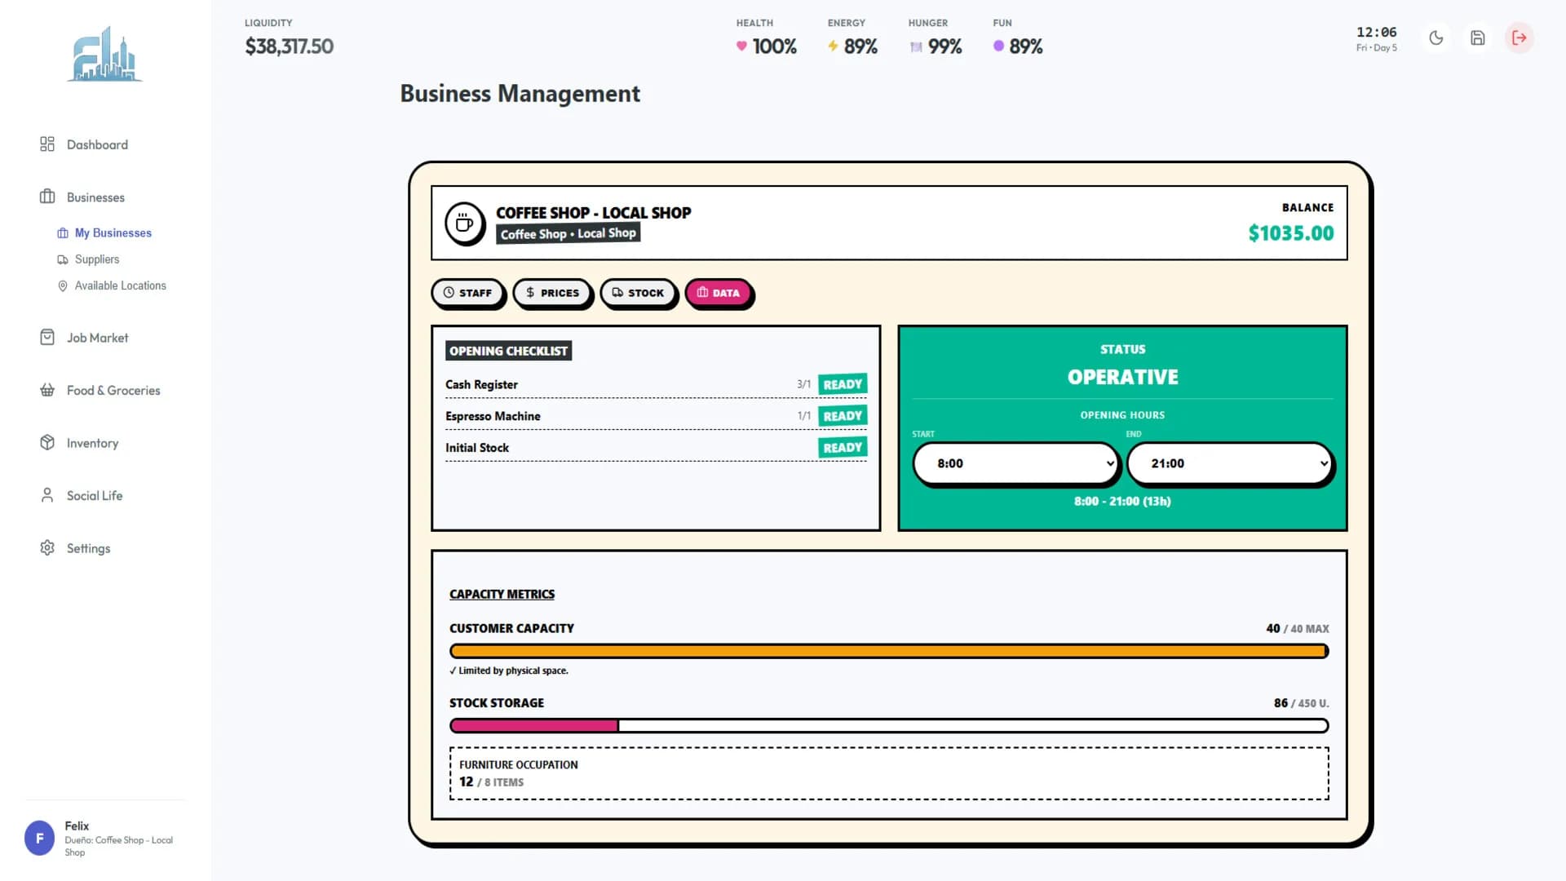Image resolution: width=1566 pixels, height=881 pixels.
Task: Expand the START opening hour dropdown
Action: 1016,463
